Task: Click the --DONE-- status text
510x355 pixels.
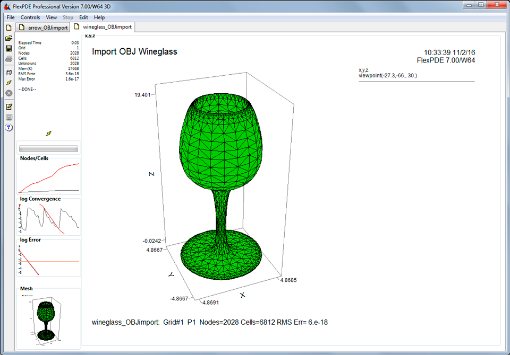Action: (27, 89)
